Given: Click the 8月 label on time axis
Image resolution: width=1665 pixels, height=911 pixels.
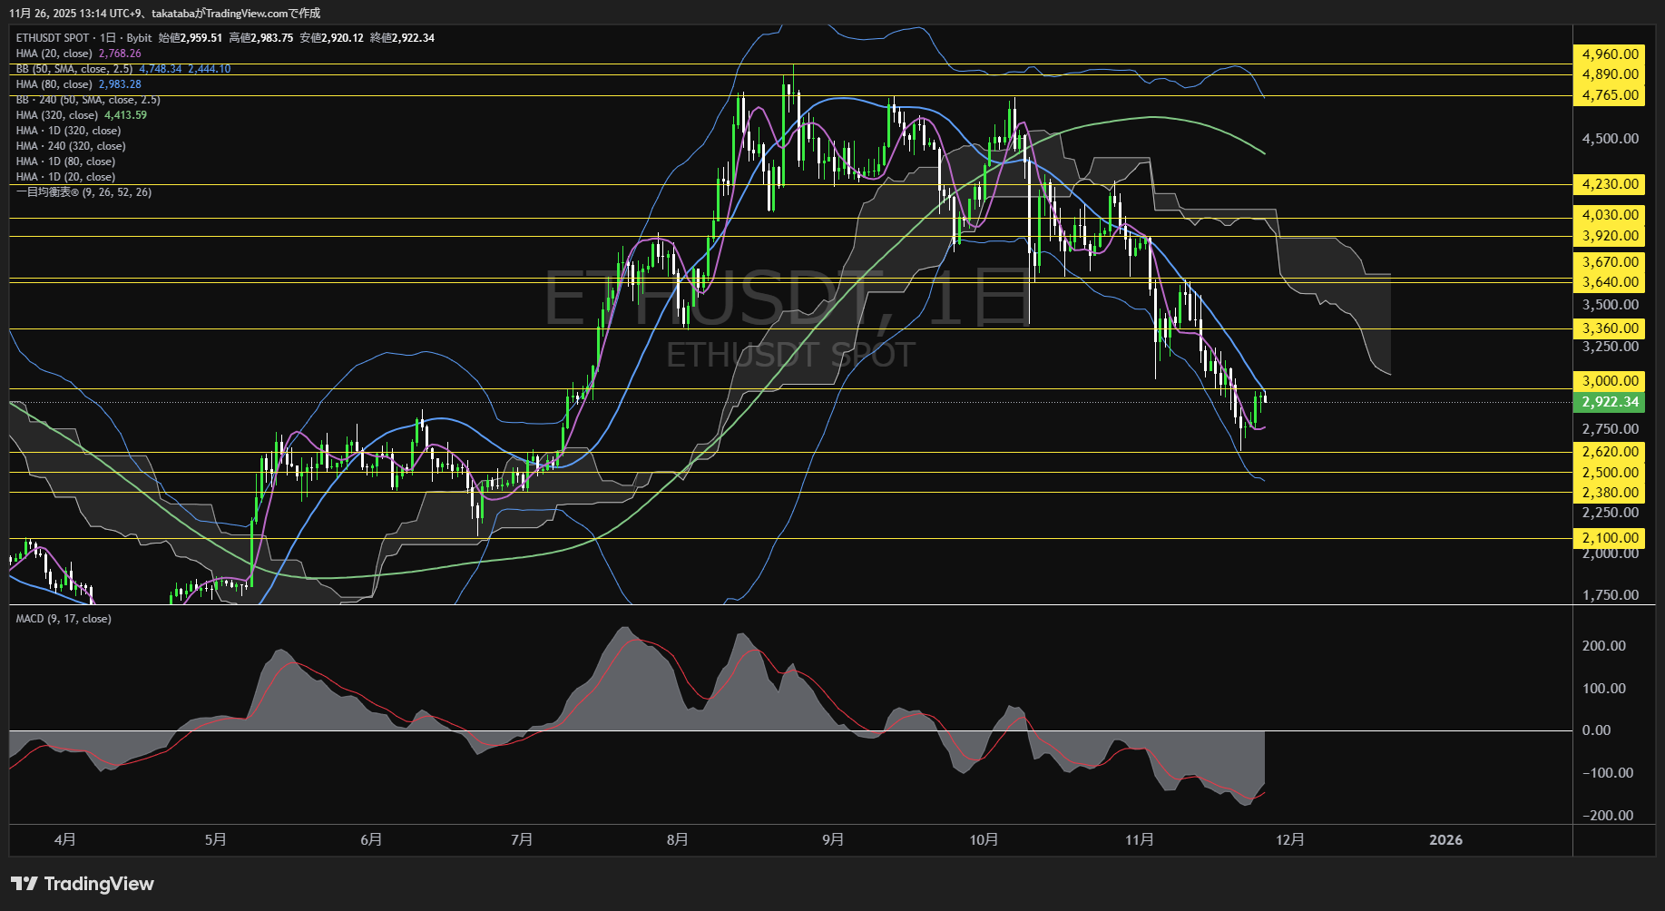Looking at the screenshot, I should click(677, 840).
